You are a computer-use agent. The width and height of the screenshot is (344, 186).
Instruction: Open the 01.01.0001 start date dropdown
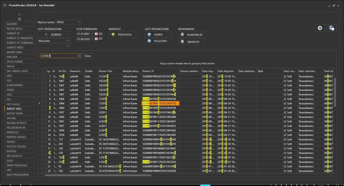[x=92, y=34]
